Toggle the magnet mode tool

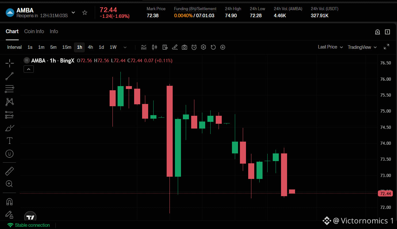click(x=10, y=202)
